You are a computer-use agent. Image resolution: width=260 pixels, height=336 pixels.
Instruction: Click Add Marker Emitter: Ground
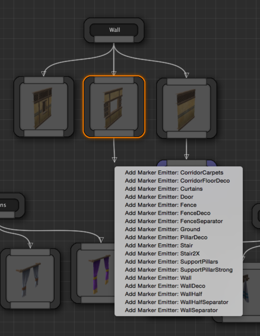[x=178, y=229]
